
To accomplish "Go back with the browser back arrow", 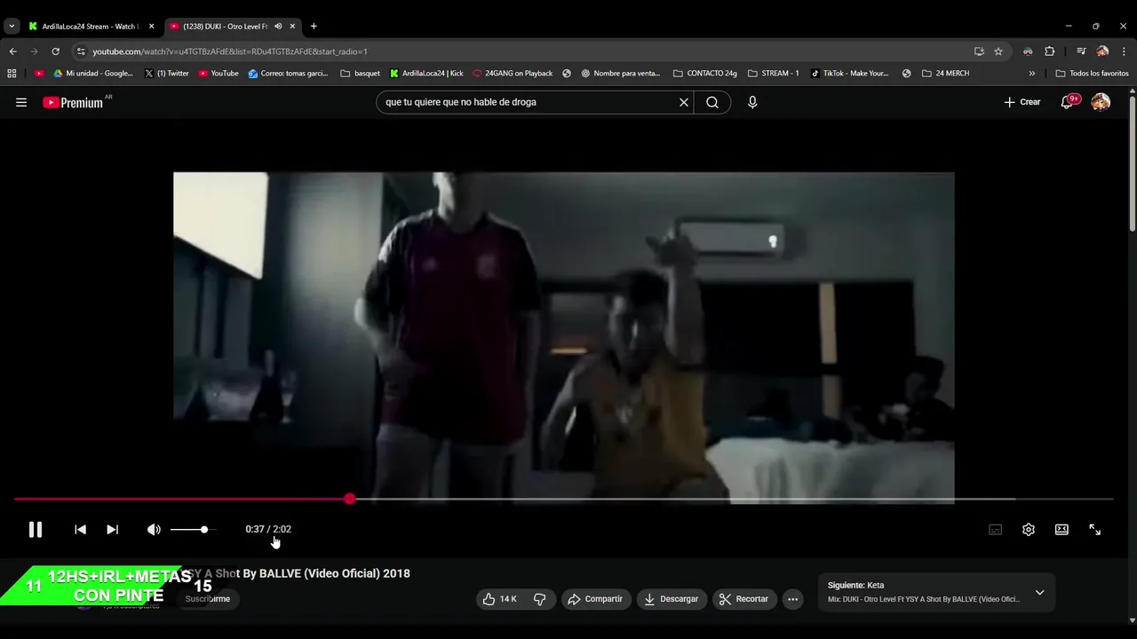I will [12, 51].
